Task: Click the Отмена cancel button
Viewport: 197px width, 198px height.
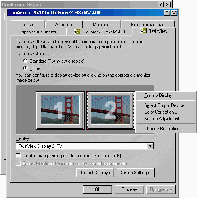Action: pos(129,189)
